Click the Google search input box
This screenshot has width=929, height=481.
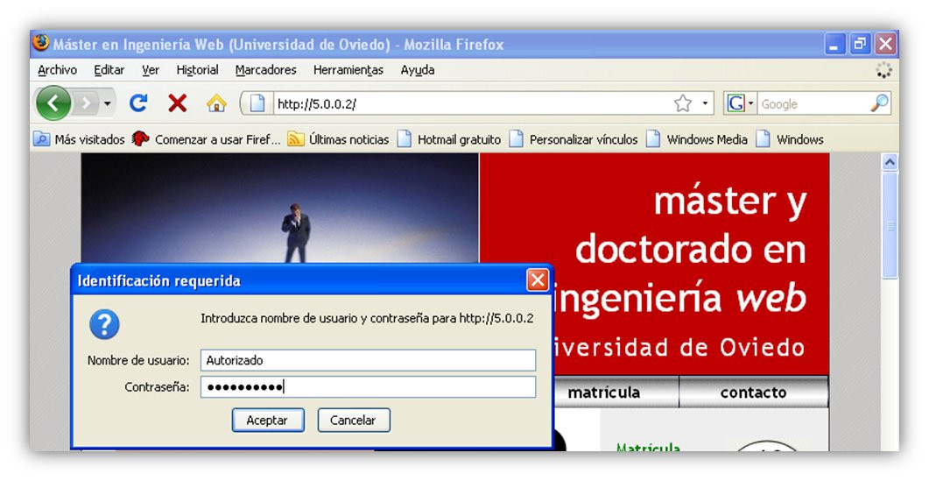click(813, 103)
